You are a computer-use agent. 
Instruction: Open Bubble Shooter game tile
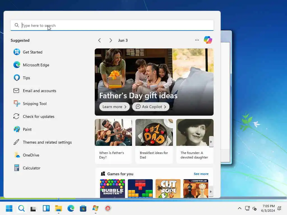(112, 188)
